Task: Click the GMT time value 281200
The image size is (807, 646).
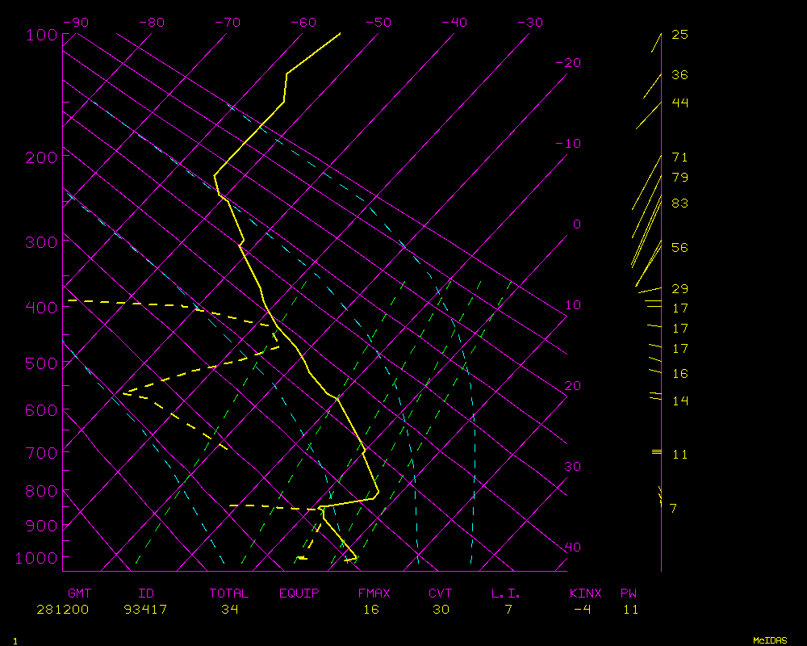Action: pos(62,610)
